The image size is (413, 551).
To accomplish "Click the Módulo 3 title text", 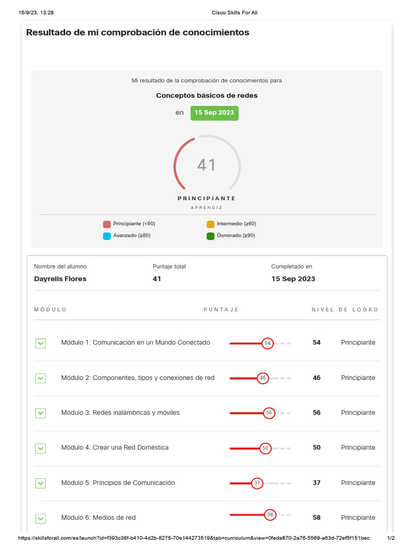I will coord(120,413).
